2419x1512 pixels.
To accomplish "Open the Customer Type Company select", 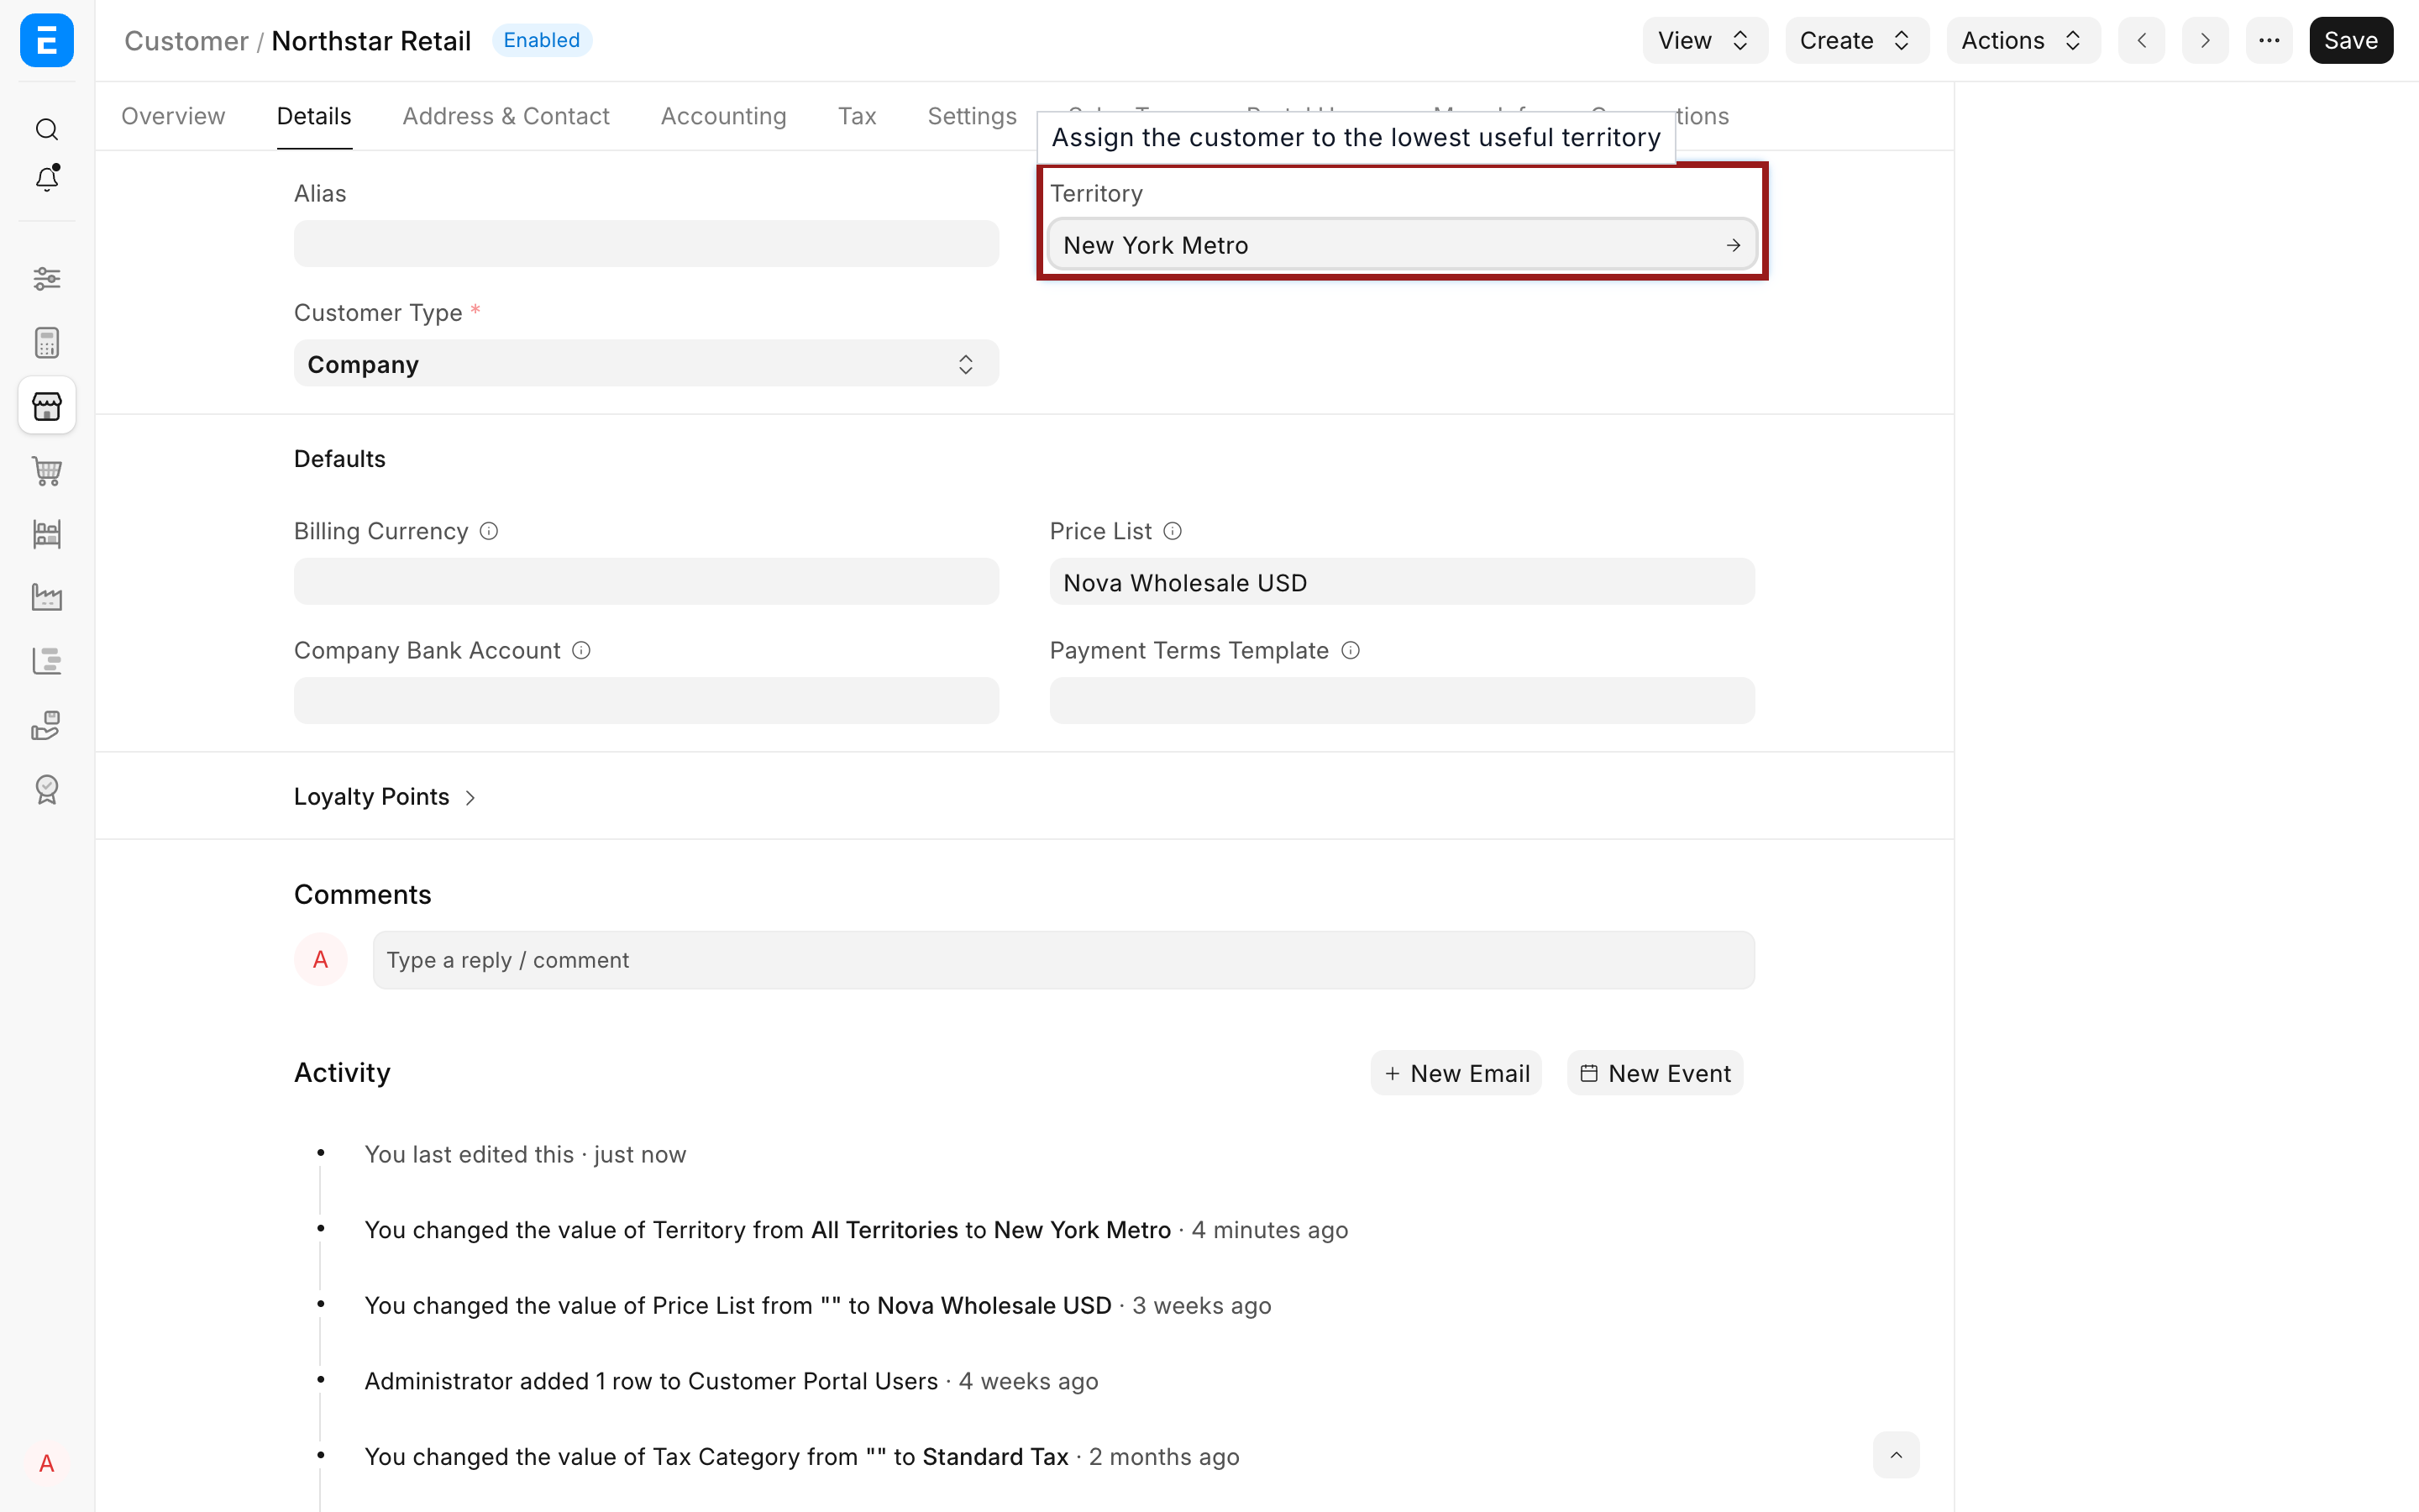I will [x=646, y=364].
